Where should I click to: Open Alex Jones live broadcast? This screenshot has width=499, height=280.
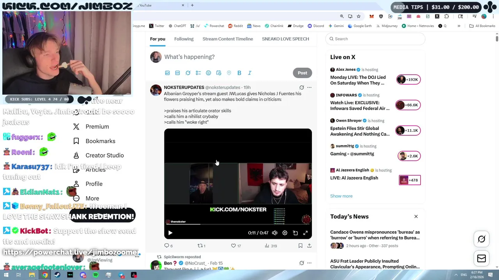pyautogui.click(x=375, y=76)
